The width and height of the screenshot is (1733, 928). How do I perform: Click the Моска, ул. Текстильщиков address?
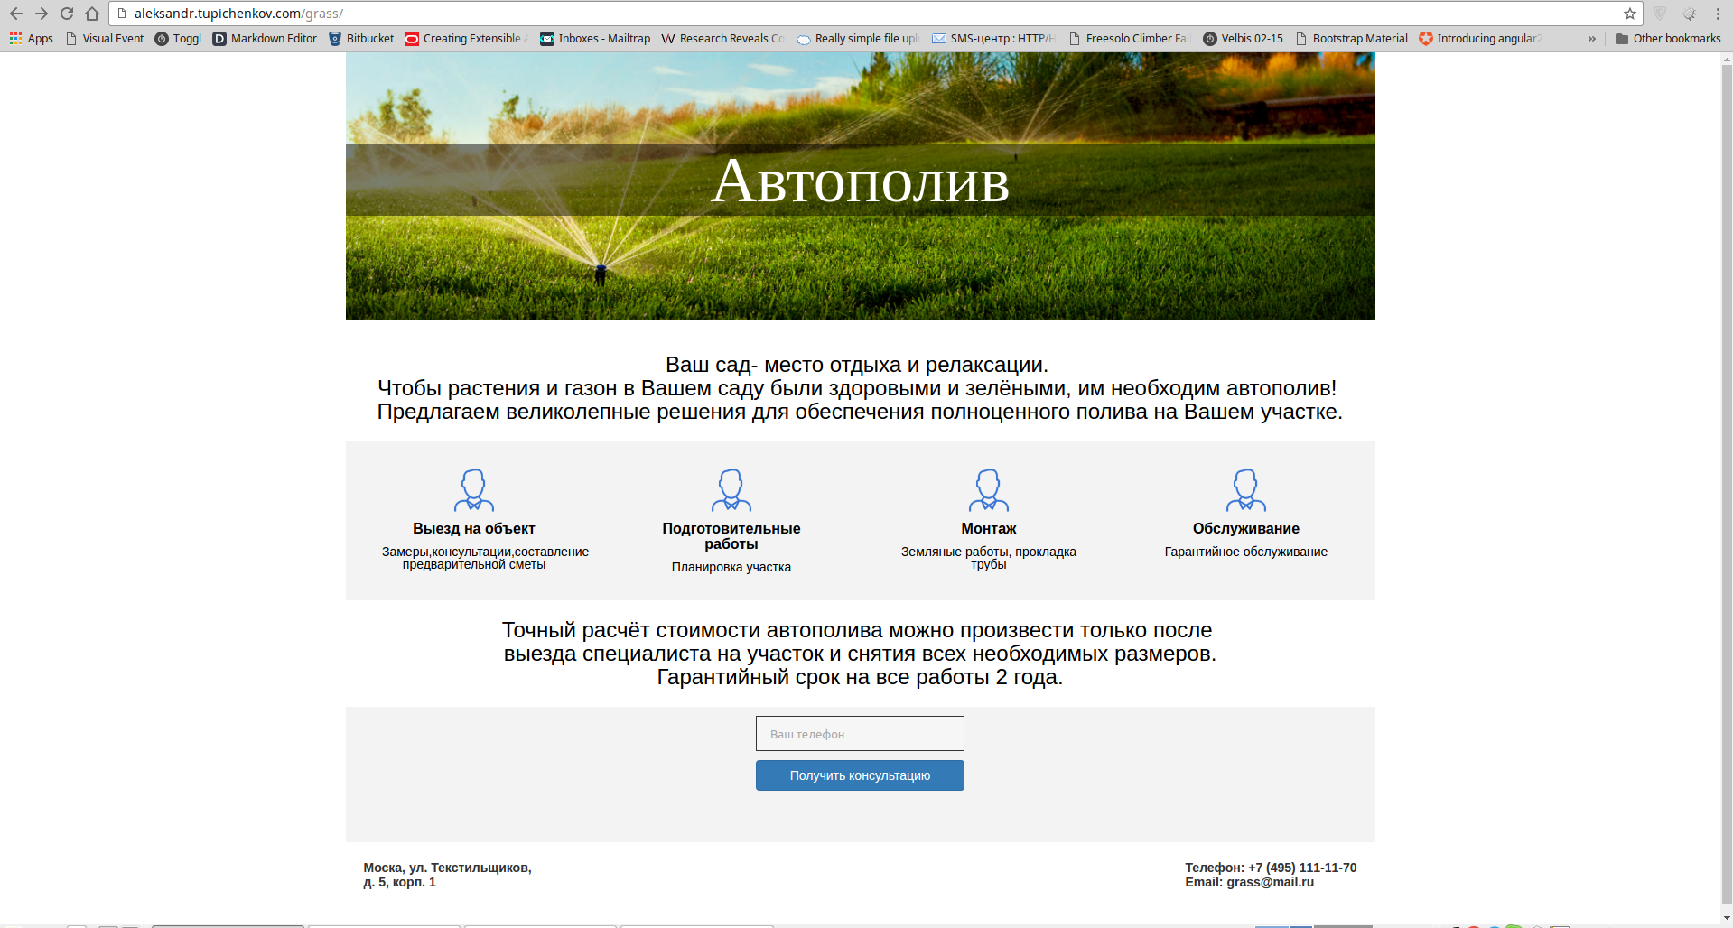point(447,875)
